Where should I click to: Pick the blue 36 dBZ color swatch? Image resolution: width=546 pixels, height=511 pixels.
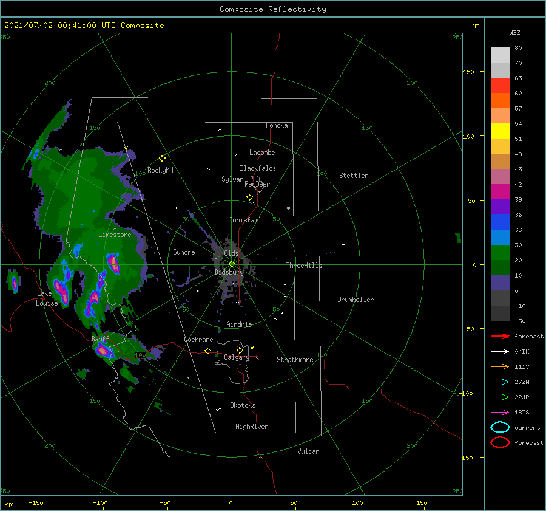coord(500,222)
